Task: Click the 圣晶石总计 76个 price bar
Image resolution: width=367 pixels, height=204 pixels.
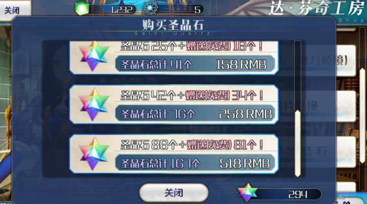Action: (195, 114)
